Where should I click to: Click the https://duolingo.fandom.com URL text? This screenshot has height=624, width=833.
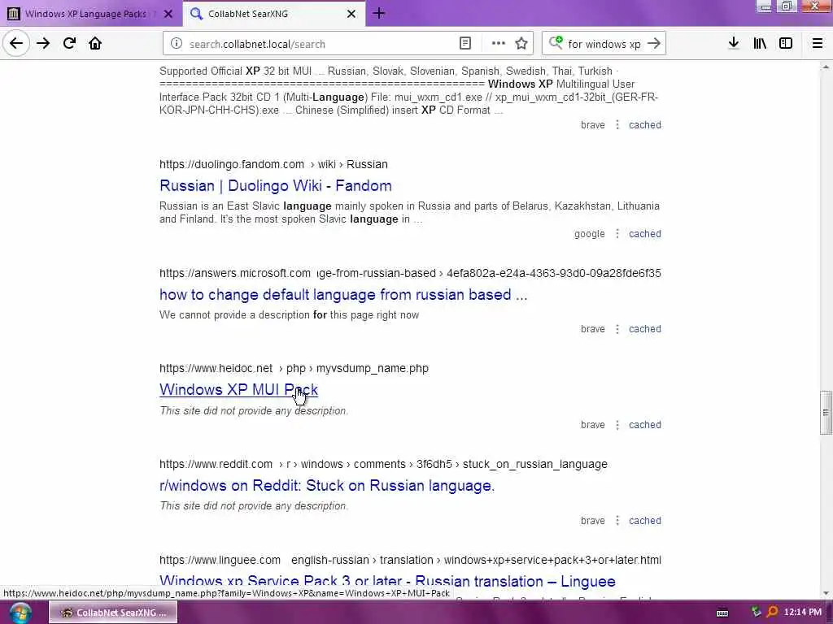(232, 164)
